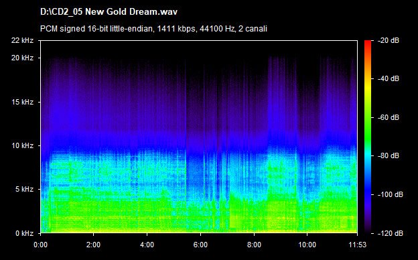Image resolution: width=418 pixels, height=260 pixels.
Task: Select the 8:00 time axis marker
Action: coord(254,245)
